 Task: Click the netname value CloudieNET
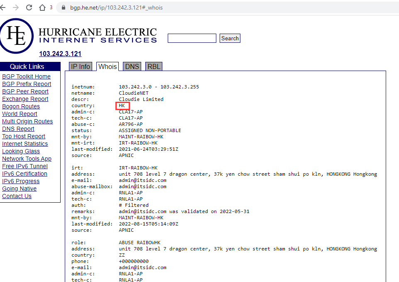(134, 93)
